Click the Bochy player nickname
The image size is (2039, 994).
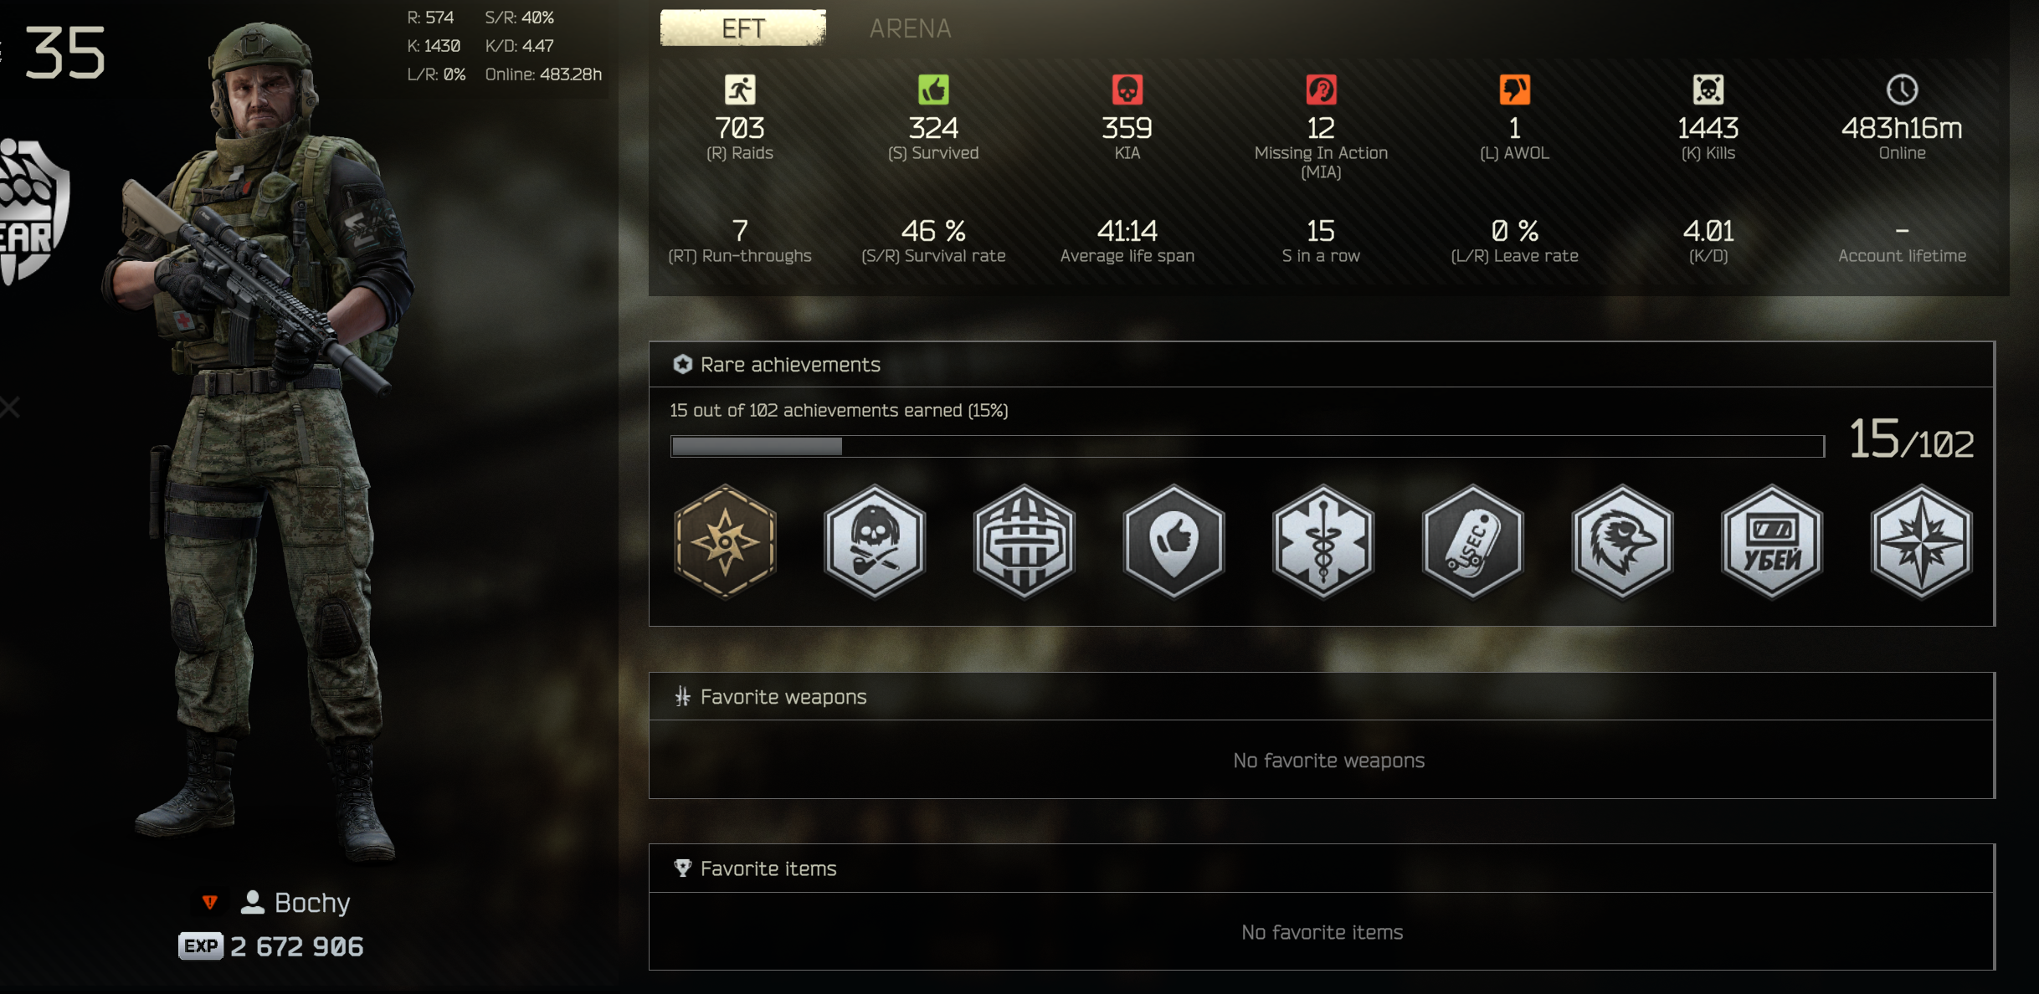pos(312,902)
